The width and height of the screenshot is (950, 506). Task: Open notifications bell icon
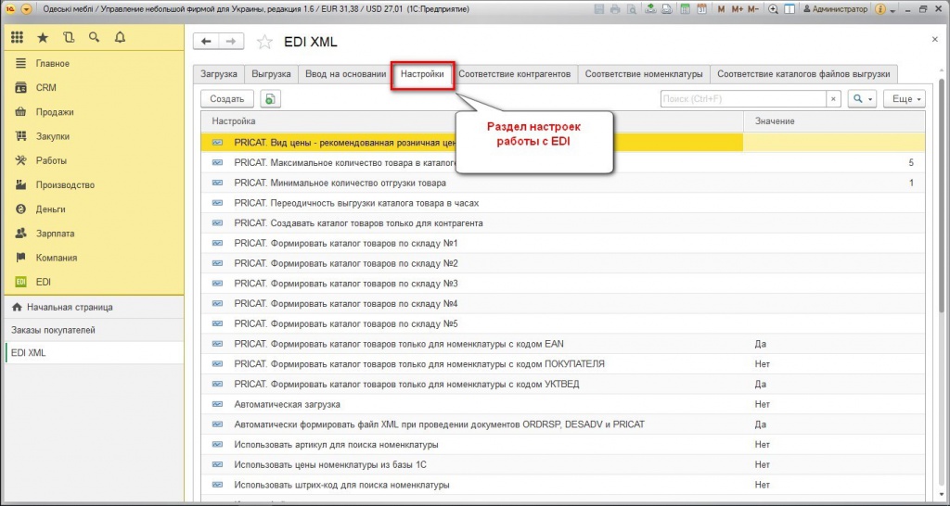(120, 37)
